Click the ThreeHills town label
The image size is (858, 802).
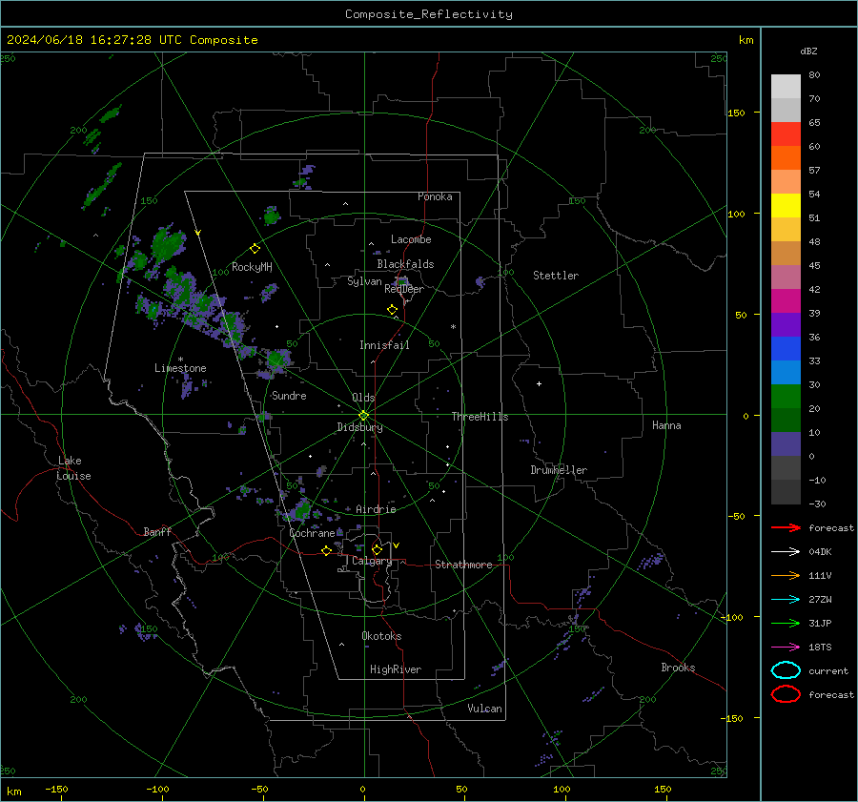click(x=480, y=417)
